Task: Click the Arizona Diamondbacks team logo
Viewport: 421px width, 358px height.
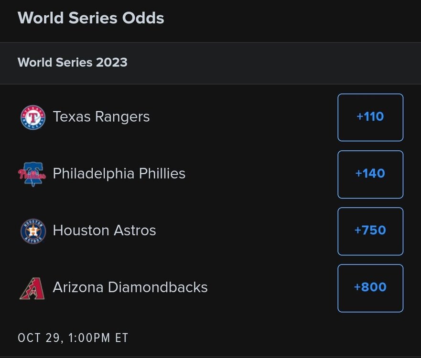Action: (x=32, y=288)
